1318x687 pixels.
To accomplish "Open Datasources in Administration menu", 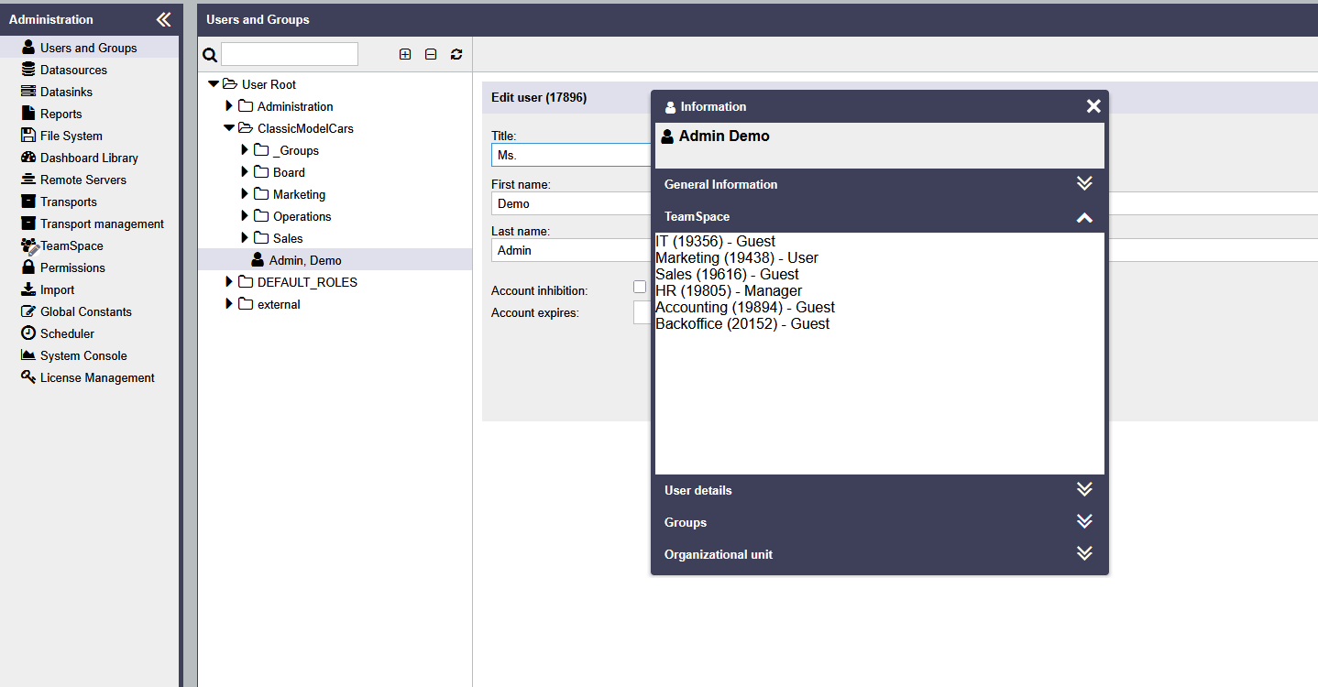I will [73, 70].
